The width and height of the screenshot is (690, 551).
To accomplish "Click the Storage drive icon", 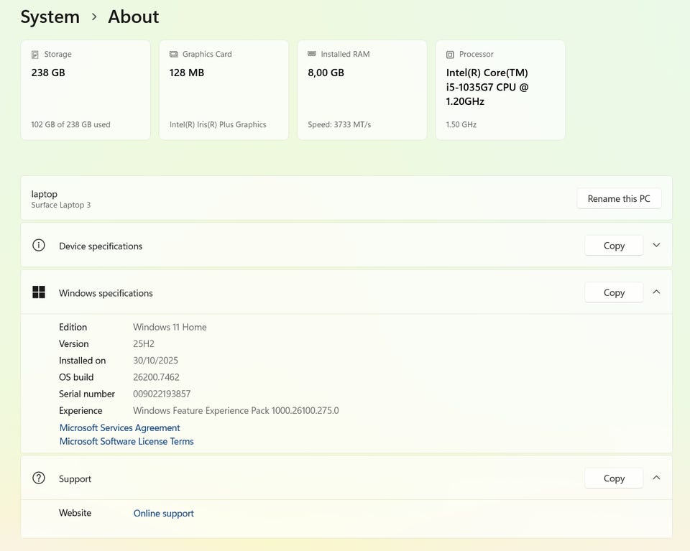I will (35, 55).
